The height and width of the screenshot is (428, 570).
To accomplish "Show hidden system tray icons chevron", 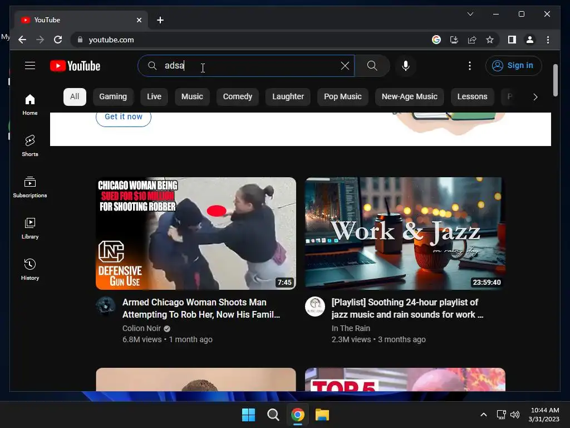I will 484,415.
